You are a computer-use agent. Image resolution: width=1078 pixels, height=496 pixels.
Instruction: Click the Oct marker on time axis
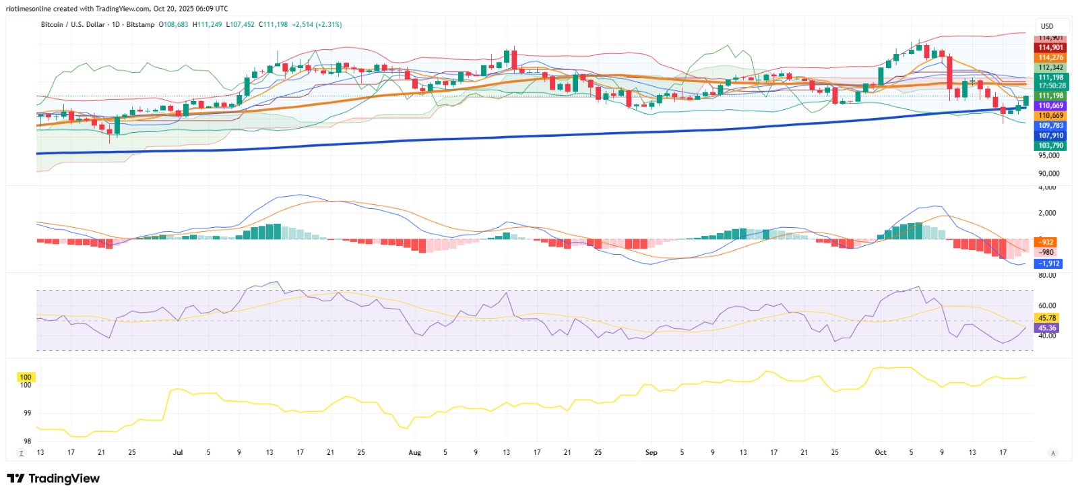(881, 453)
